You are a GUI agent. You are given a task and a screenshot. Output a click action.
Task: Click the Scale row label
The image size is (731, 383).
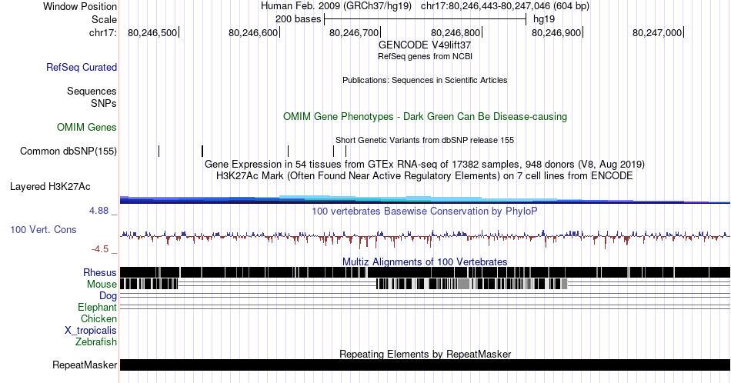(x=104, y=19)
